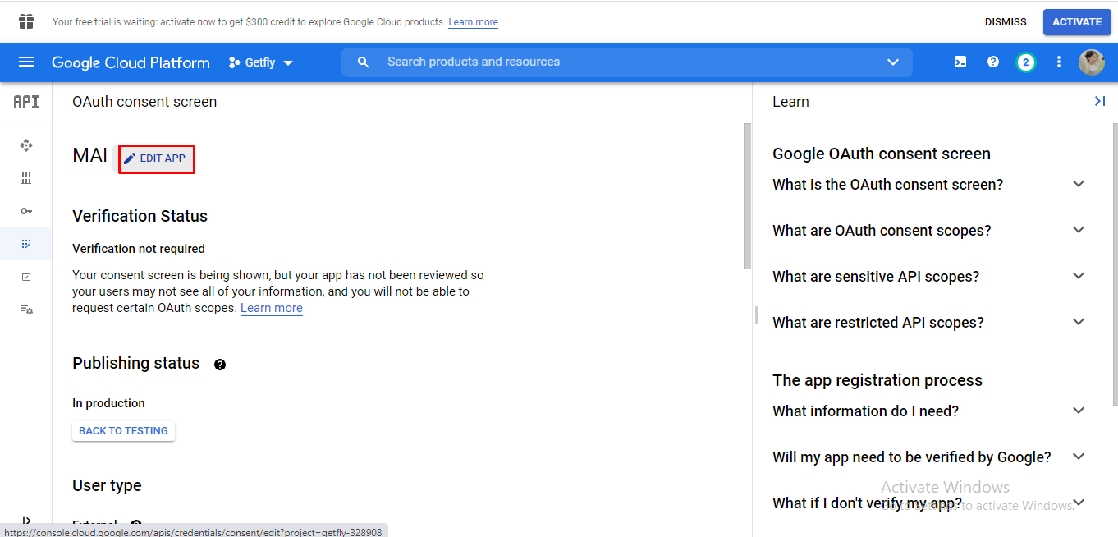Viewport: 1118px width, 537px height.
Task: Open the Help question mark menu
Action: (x=992, y=62)
